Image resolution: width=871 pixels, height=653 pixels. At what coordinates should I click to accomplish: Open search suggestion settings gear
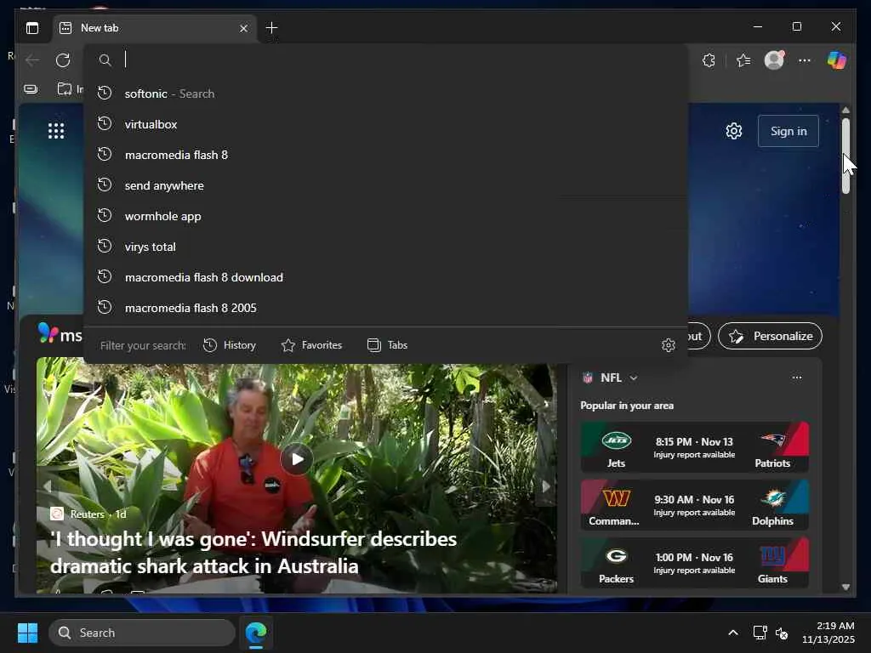point(669,345)
